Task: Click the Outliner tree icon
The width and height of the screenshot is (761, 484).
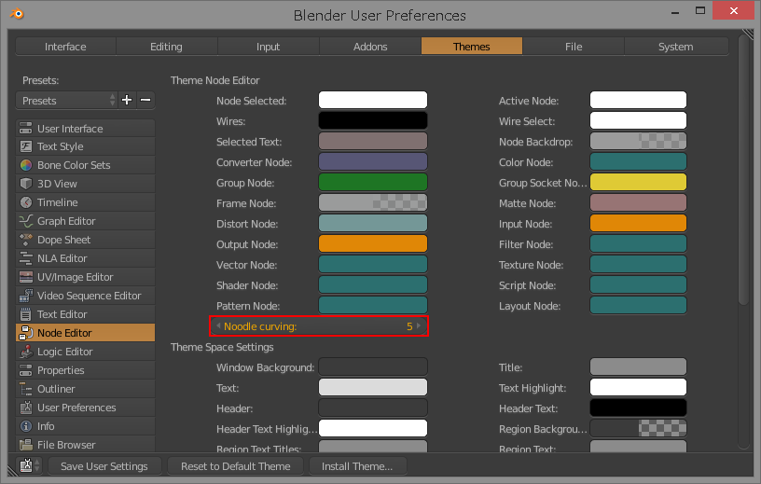Action: (x=26, y=389)
